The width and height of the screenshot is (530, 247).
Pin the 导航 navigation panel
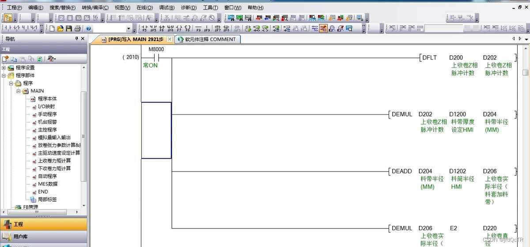click(x=76, y=39)
